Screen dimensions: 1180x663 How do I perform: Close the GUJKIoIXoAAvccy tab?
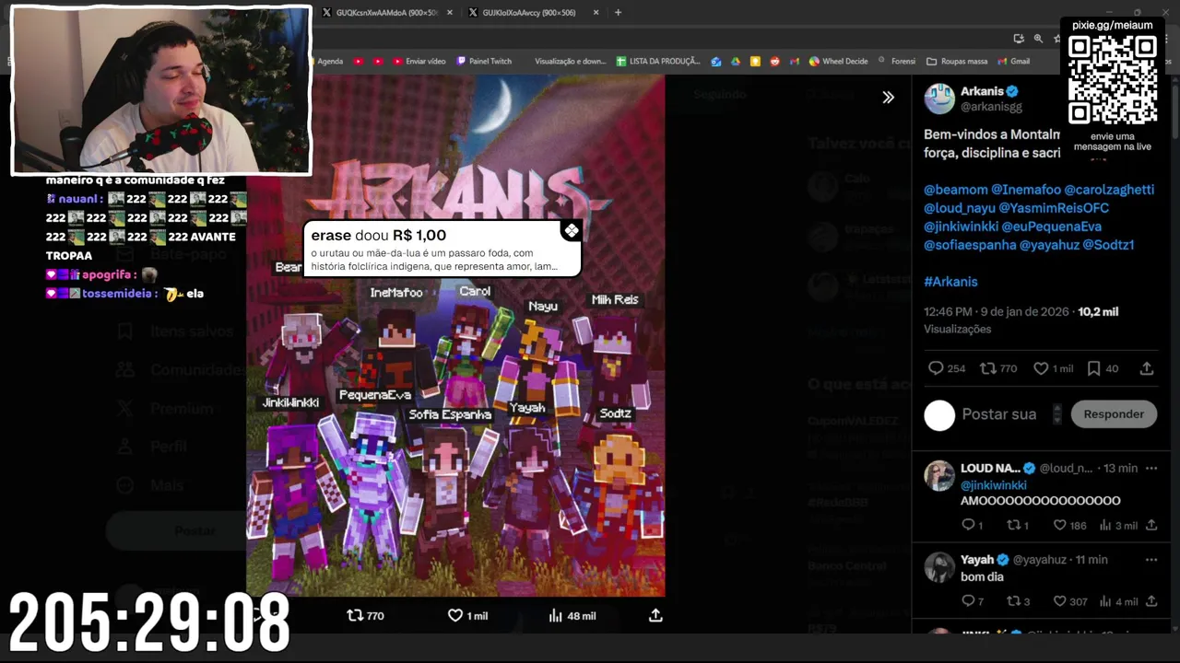coord(596,12)
